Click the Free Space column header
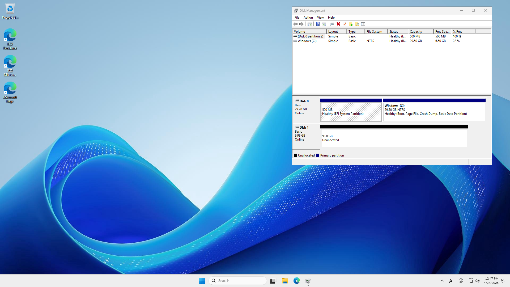The image size is (510, 287). [441, 31]
